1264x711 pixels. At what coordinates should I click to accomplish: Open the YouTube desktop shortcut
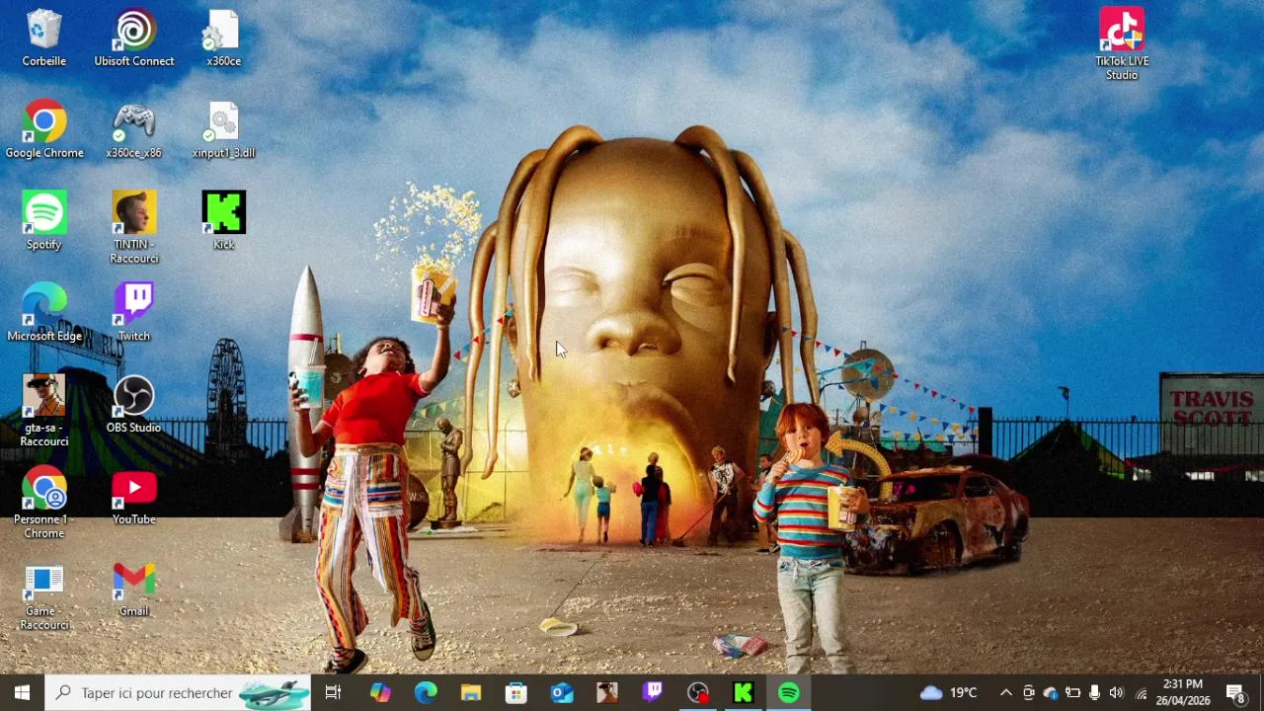pos(134,496)
